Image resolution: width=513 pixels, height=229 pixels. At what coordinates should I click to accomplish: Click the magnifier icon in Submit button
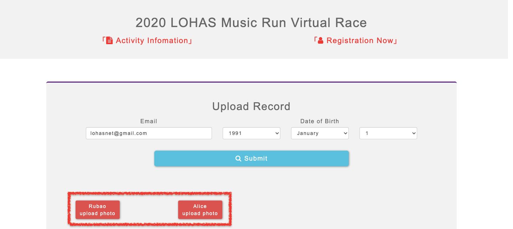238,158
